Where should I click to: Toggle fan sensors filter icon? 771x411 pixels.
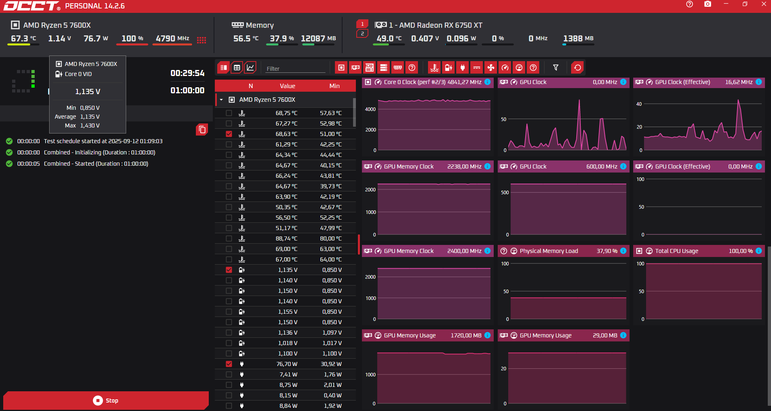click(x=491, y=68)
